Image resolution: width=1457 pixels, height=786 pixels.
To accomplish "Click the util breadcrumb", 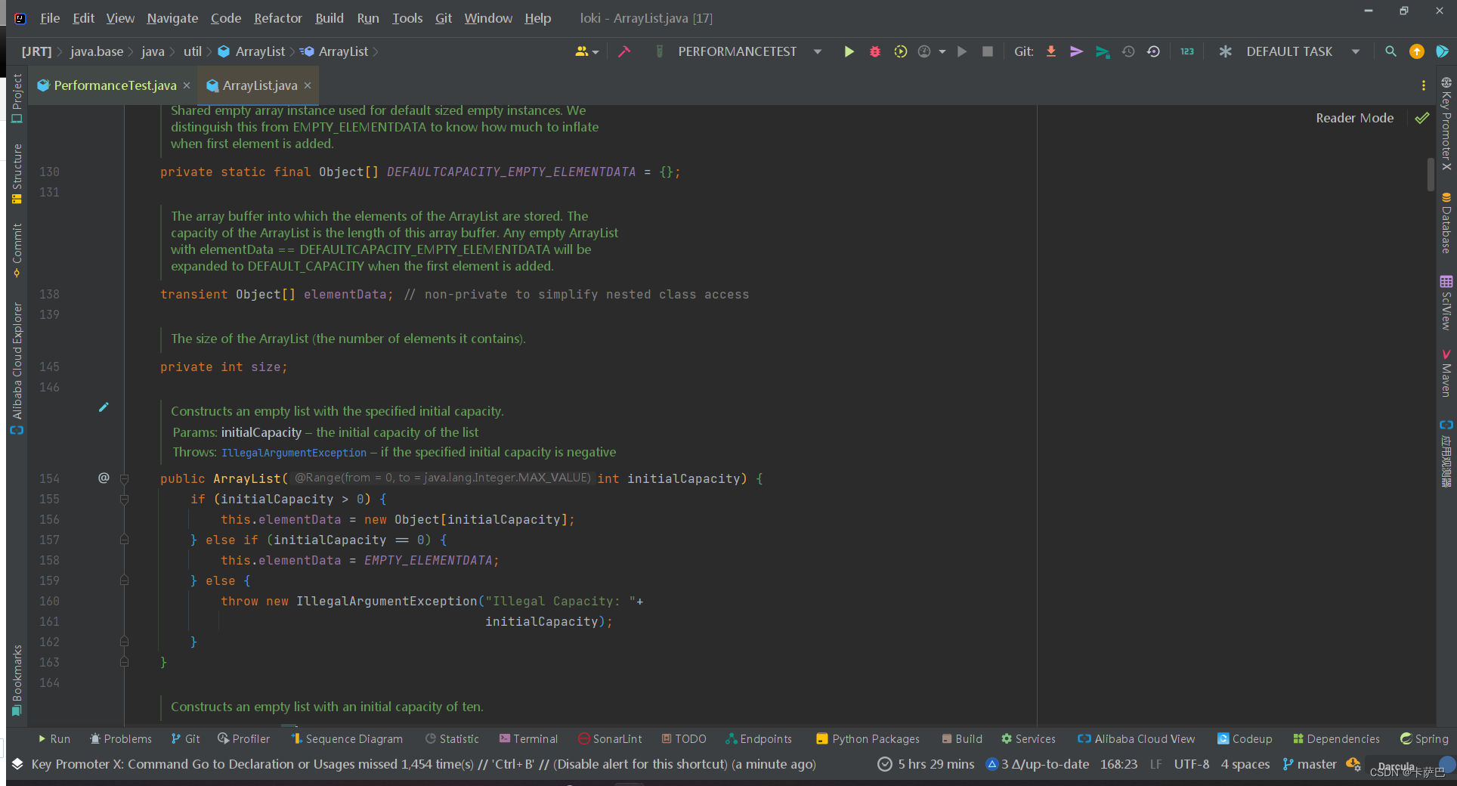I will point(193,51).
